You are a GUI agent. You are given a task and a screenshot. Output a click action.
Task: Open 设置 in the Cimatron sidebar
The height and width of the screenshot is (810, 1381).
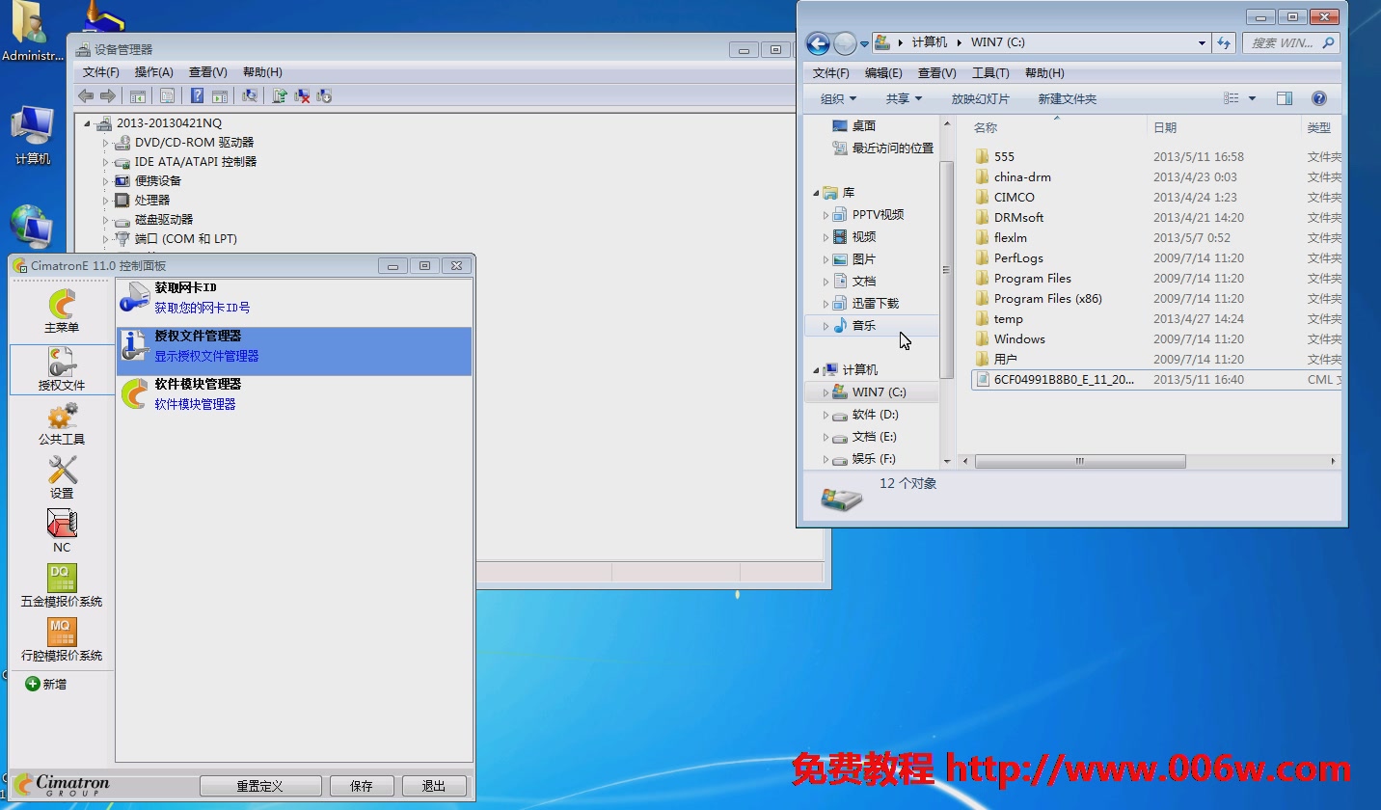point(62,477)
